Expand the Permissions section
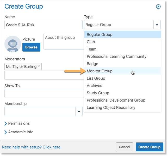 (x=17, y=123)
